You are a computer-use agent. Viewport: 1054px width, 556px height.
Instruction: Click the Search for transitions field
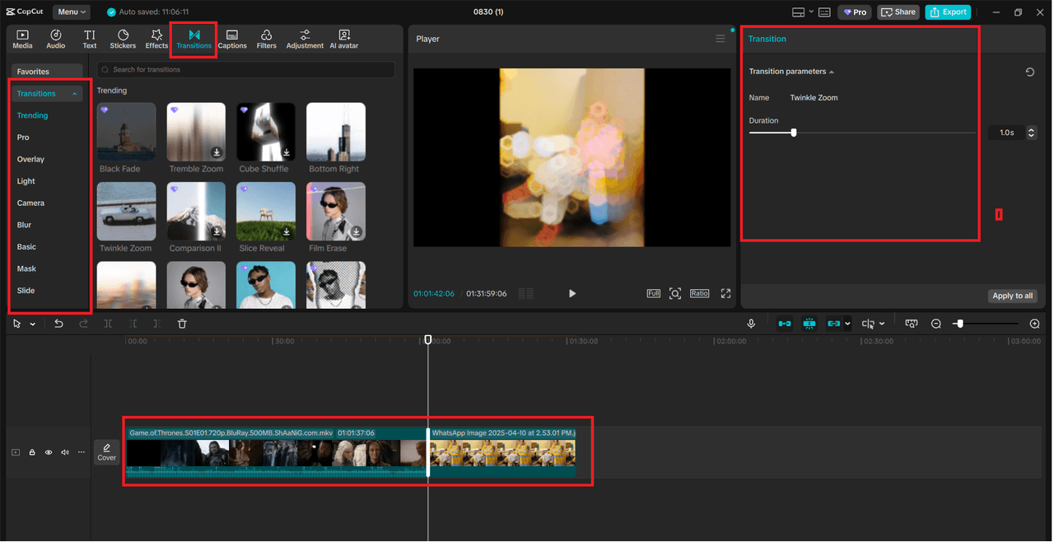coord(245,70)
